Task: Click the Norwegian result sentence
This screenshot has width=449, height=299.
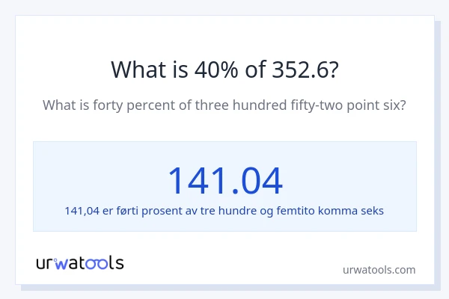Action: pos(224,211)
